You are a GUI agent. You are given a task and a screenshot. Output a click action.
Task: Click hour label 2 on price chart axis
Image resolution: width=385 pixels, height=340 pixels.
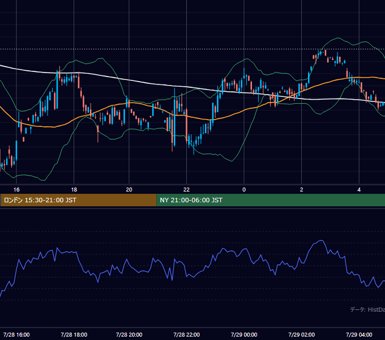point(302,190)
